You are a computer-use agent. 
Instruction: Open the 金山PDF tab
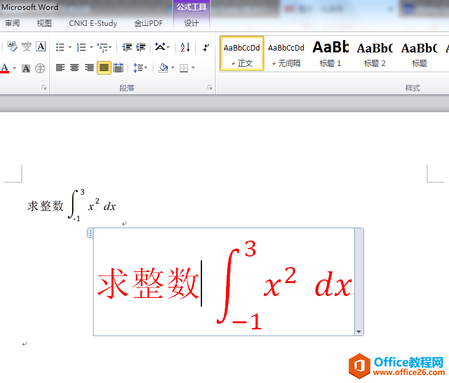148,23
